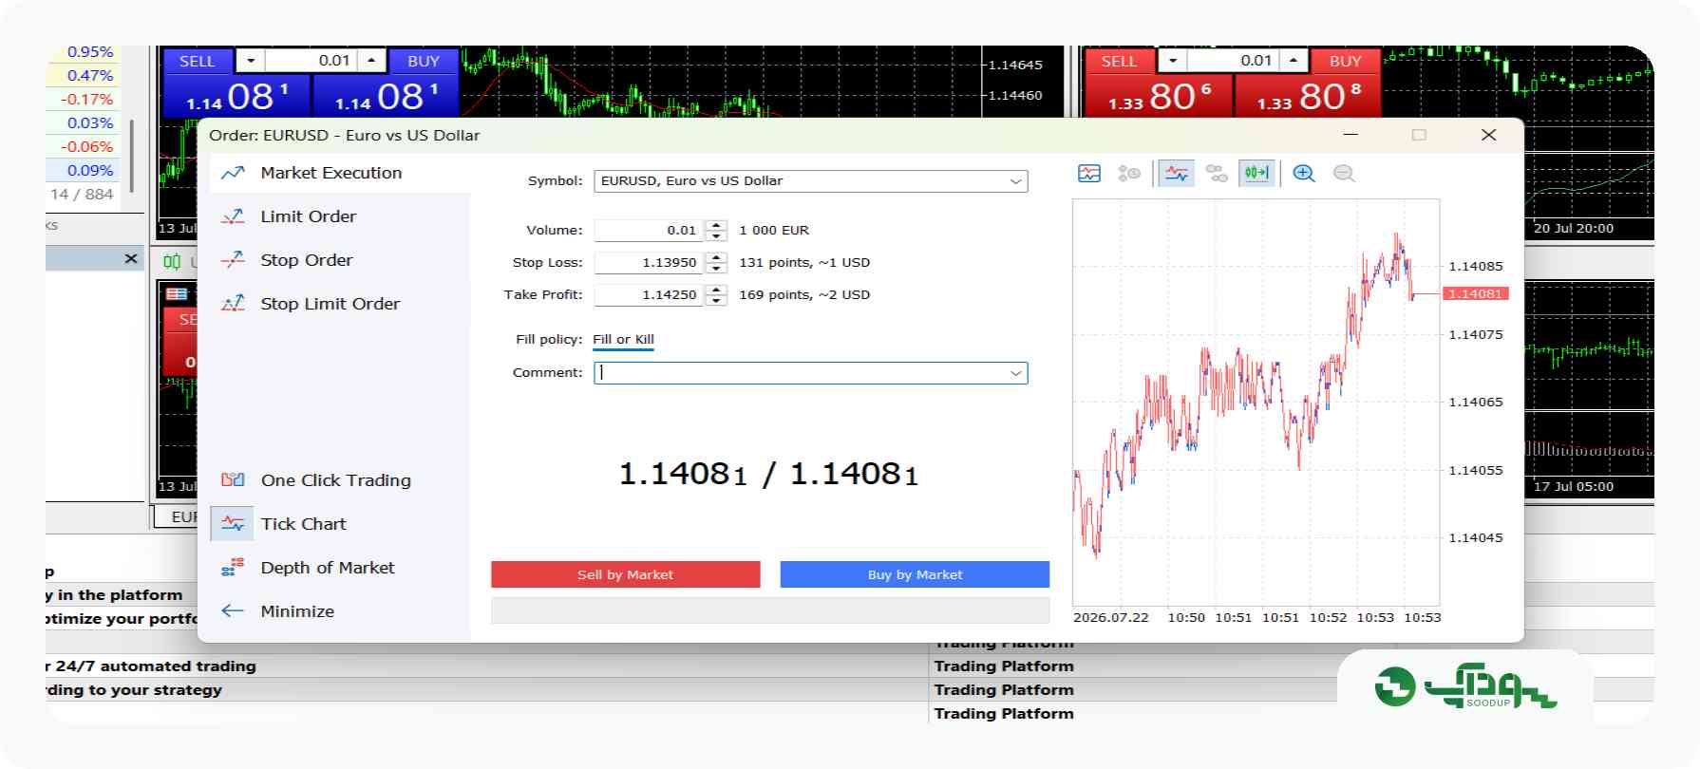This screenshot has height=769, width=1700.
Task: Close the background left side panel
Action: (131, 258)
